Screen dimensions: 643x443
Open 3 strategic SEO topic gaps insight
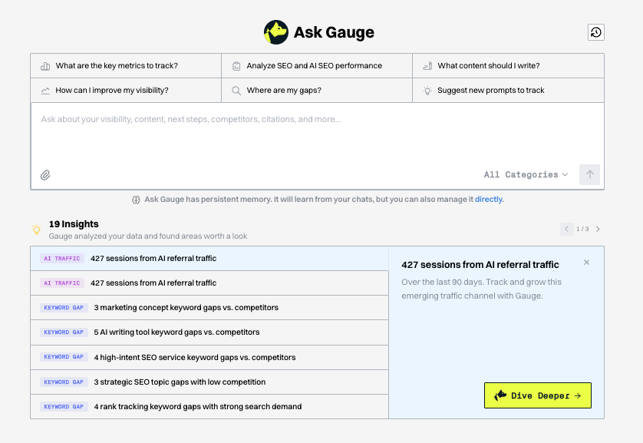[x=209, y=382]
